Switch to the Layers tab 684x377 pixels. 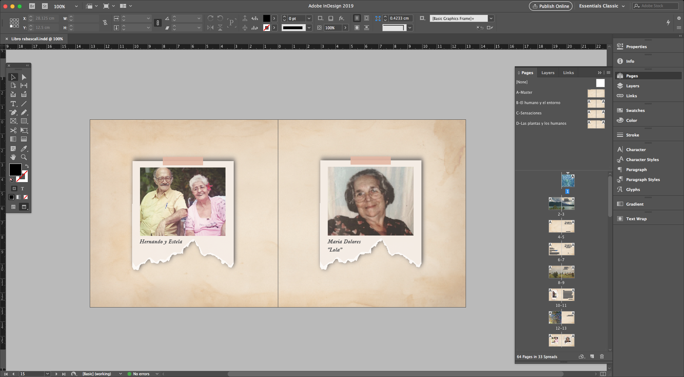click(x=548, y=73)
